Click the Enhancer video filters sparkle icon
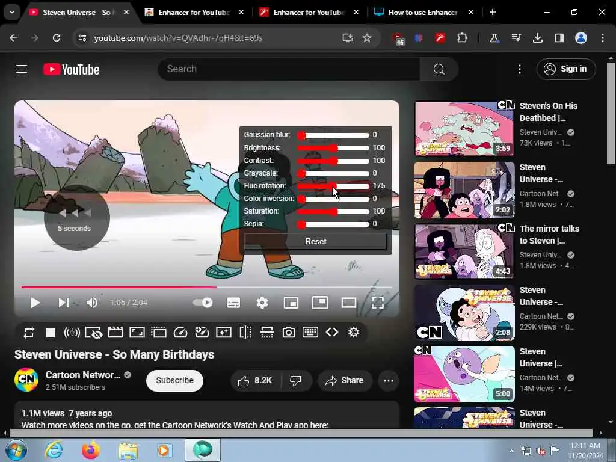Screen dimensions: 616x462 (x=224, y=333)
